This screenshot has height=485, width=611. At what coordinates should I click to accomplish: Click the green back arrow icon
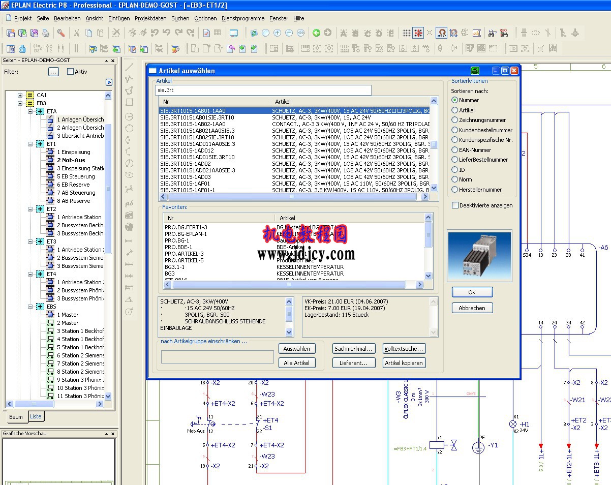pos(316,33)
